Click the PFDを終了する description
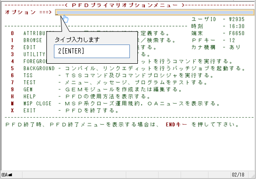Screen dimensions: 256x179 [x=92, y=111]
